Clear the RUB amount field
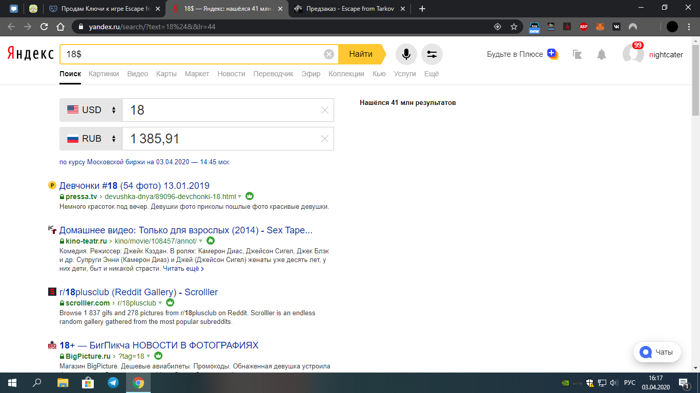Image resolution: width=700 pixels, height=393 pixels. (x=324, y=139)
